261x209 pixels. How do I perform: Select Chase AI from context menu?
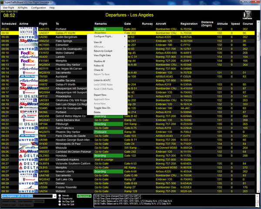pyautogui.click(x=98, y=70)
